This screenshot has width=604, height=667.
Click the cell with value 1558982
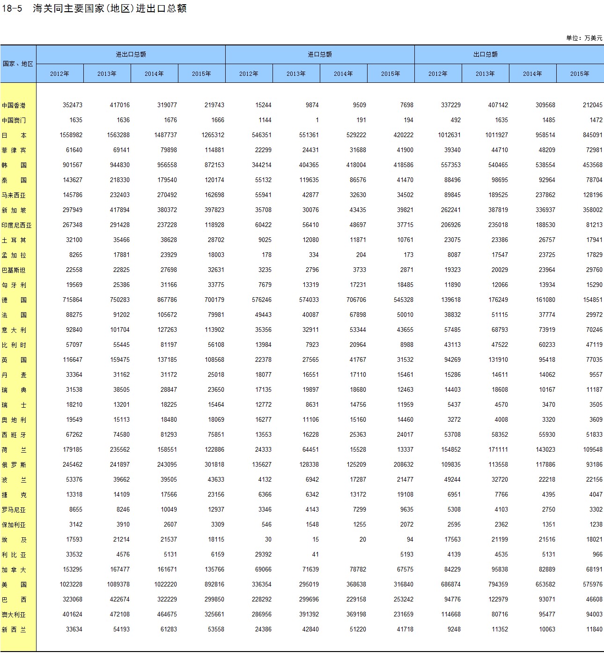pyautogui.click(x=71, y=135)
